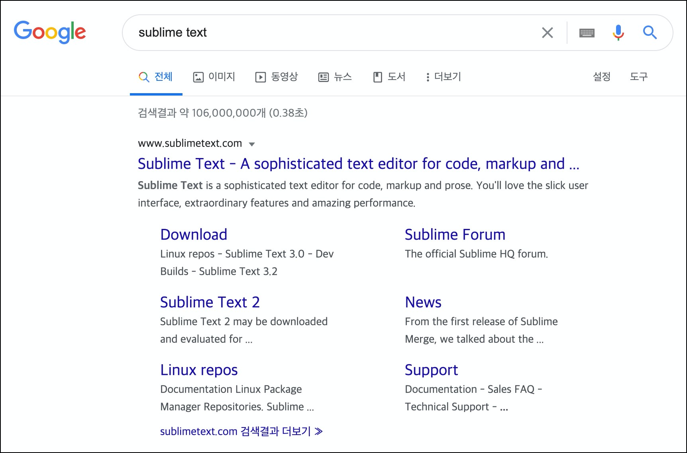Click the book icon on 도서 tab
Viewport: 687px width, 453px height.
(377, 77)
